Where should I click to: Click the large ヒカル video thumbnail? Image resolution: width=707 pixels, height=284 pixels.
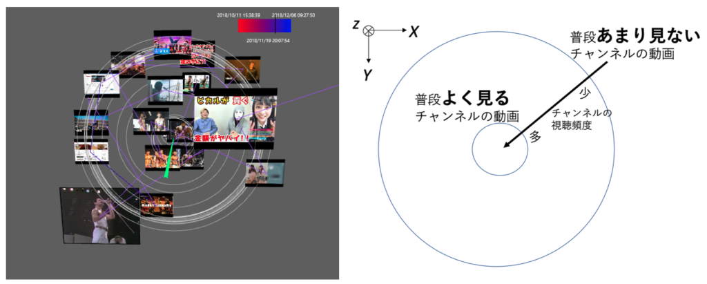(x=235, y=119)
